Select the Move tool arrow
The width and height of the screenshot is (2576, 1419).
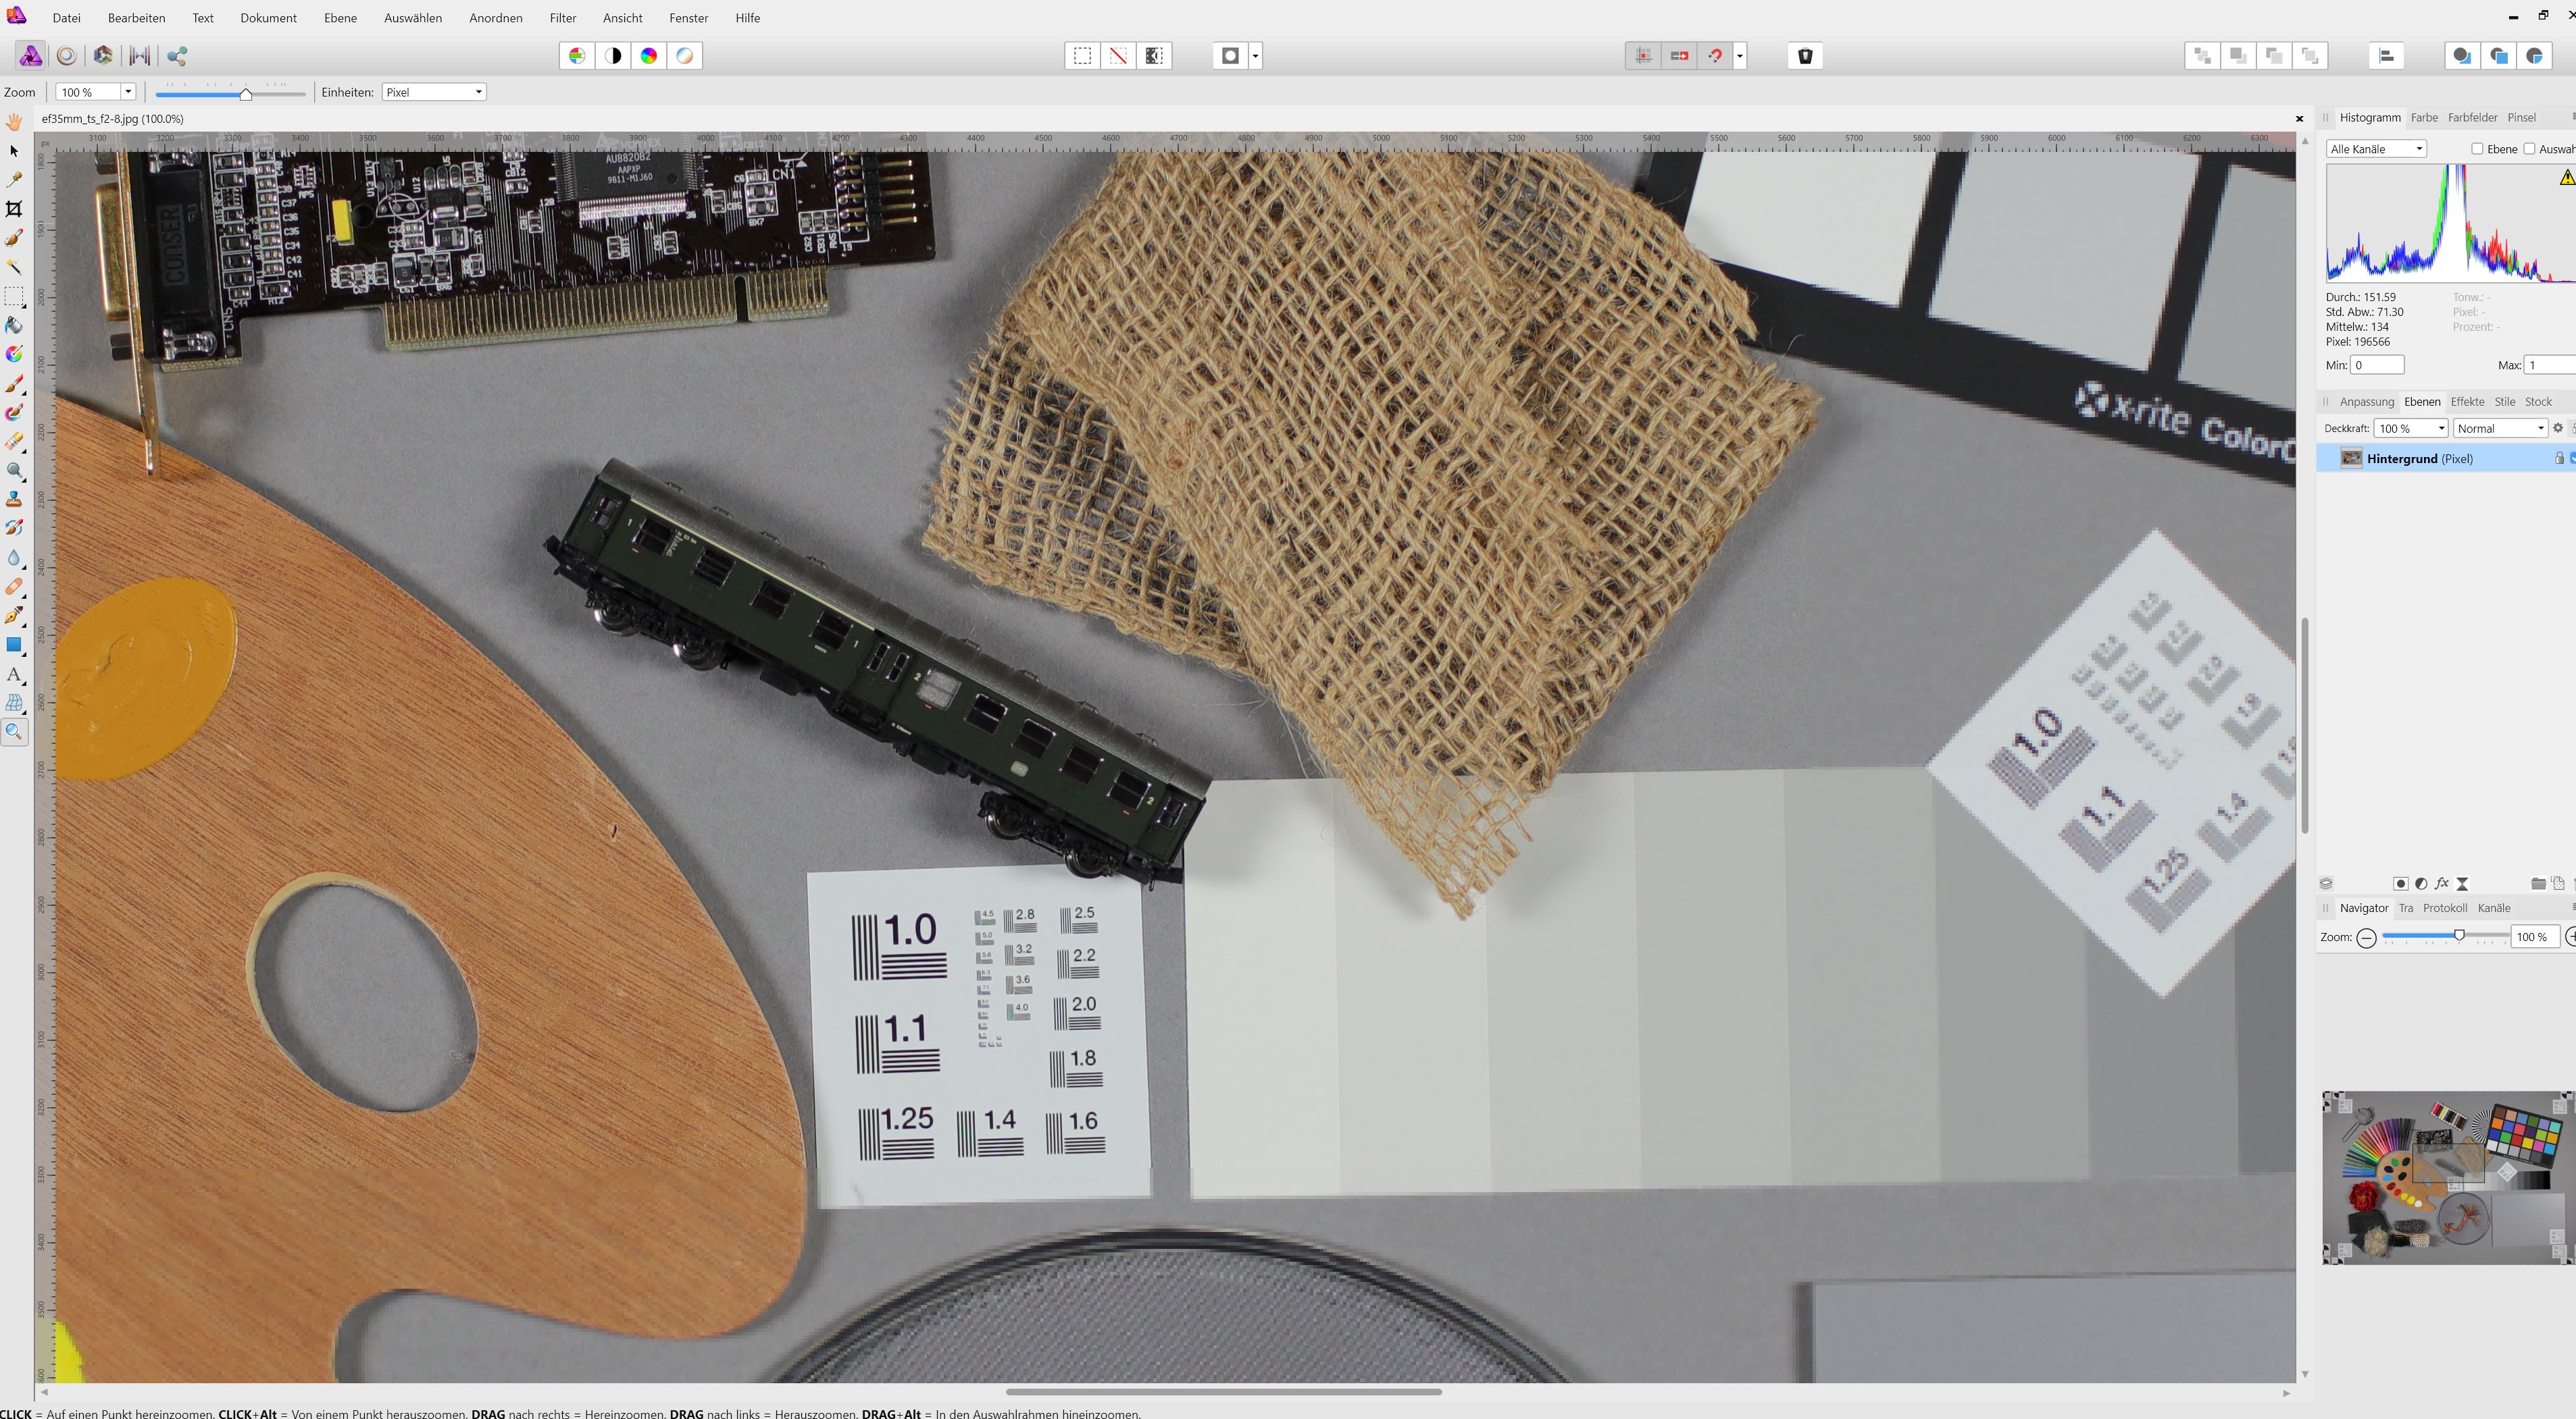tap(14, 151)
